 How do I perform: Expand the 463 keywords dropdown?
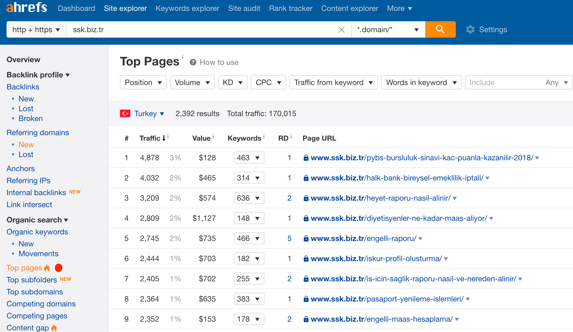pos(249,158)
